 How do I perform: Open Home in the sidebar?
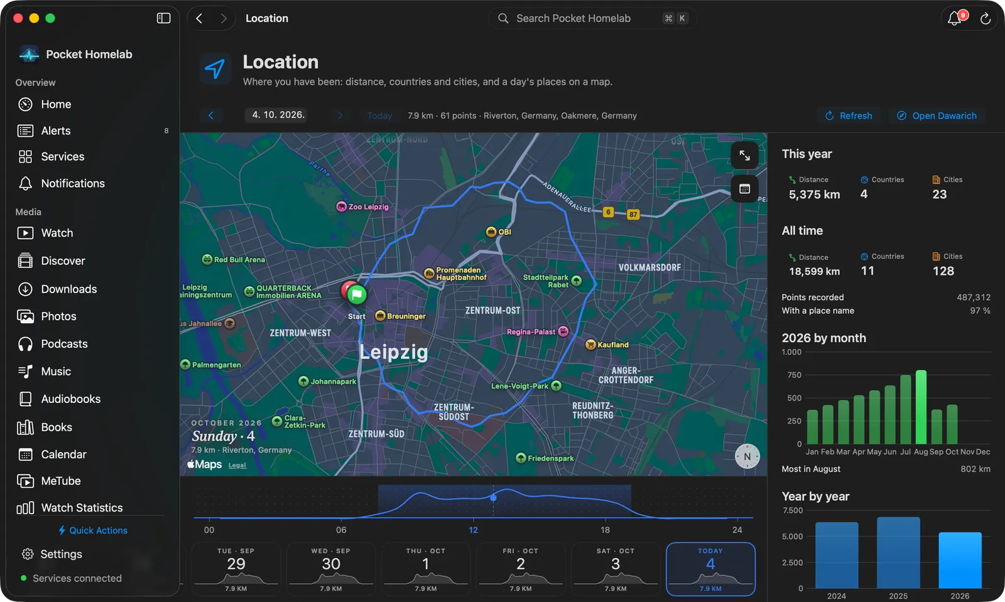point(93,104)
